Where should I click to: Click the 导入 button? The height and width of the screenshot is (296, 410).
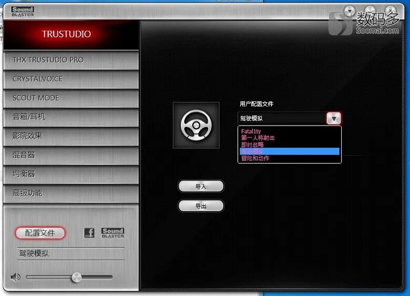201,186
